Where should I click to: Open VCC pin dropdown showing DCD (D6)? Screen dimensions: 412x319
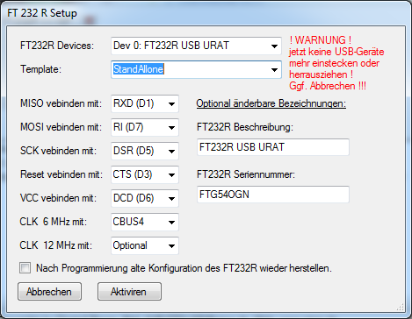point(145,198)
